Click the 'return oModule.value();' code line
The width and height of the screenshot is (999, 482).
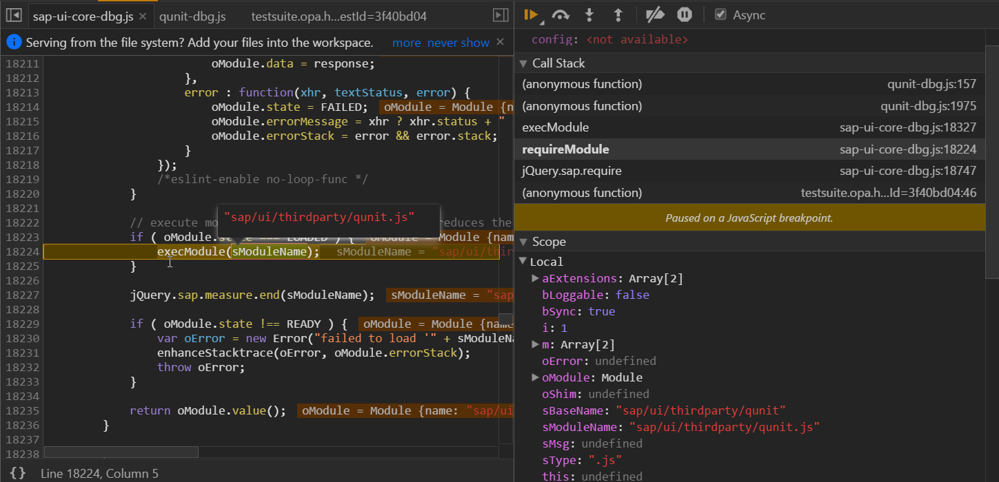pos(208,410)
